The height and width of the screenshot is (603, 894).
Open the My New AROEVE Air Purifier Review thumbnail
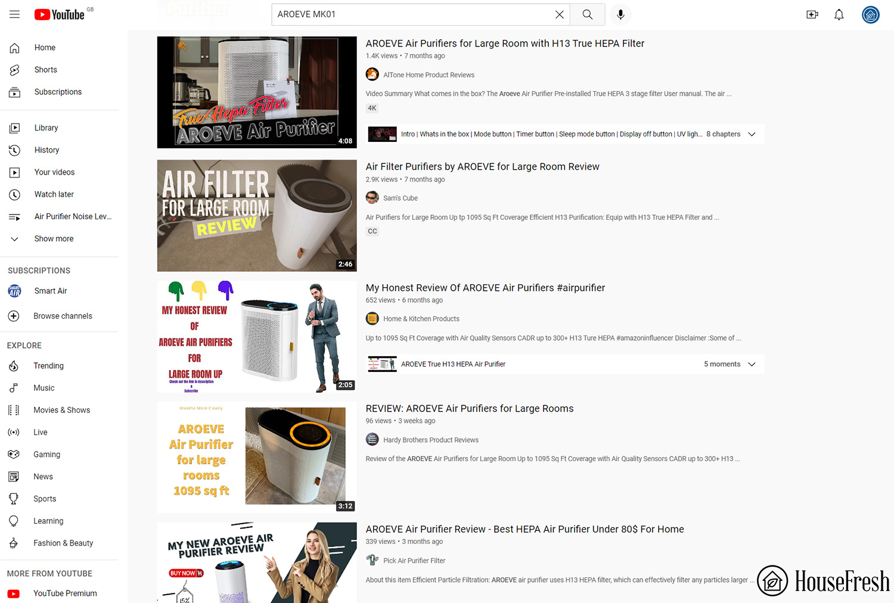tap(257, 563)
